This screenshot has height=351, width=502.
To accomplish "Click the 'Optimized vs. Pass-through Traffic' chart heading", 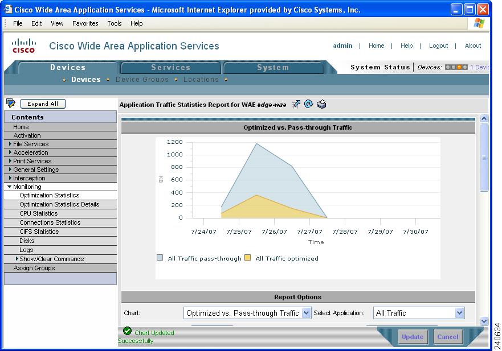I will click(x=298, y=127).
